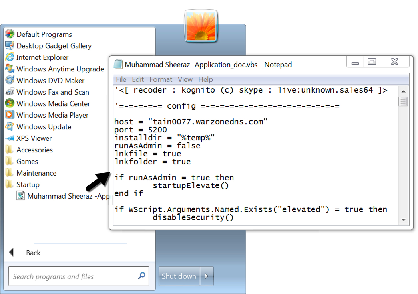This screenshot has height=294, width=418.
Task: Launch Windows Media Player
Action: click(x=52, y=115)
